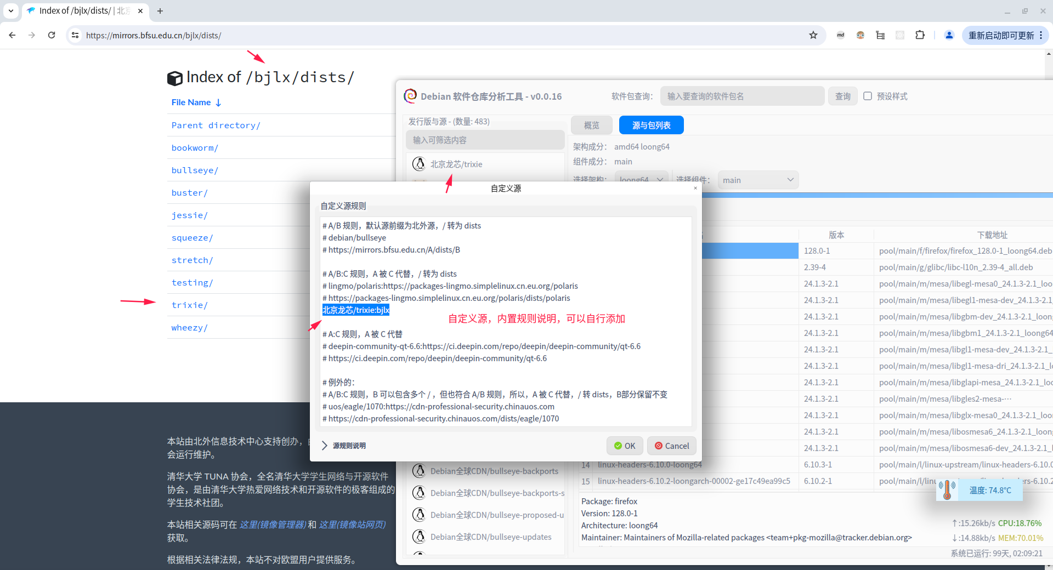This screenshot has height=570, width=1053.
Task: Open the md extension icon
Action: [840, 35]
